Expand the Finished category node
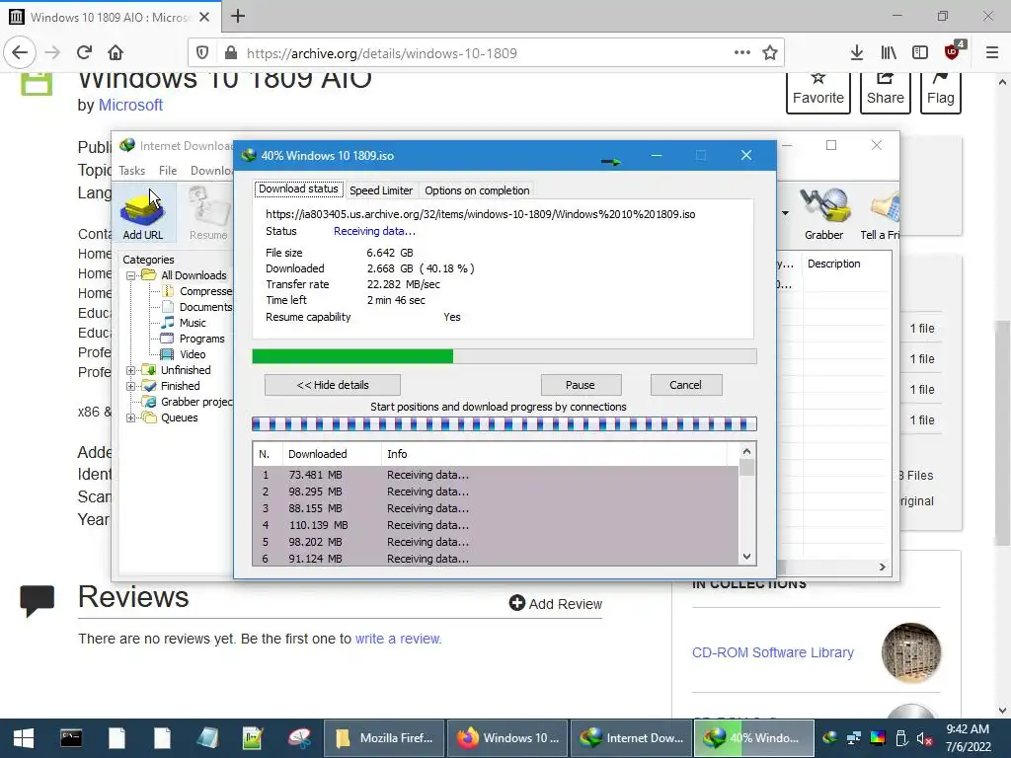 130,386
